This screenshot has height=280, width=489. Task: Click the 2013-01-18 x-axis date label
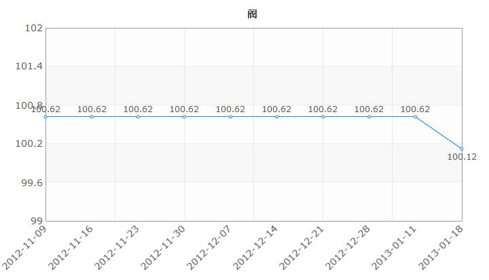pos(441,247)
